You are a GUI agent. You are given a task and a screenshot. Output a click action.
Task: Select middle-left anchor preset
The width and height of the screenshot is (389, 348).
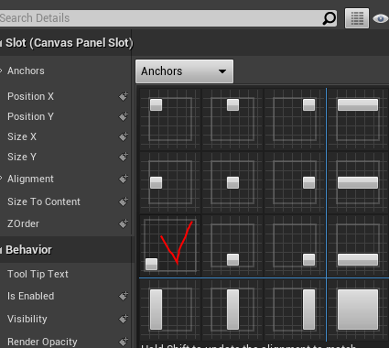[170, 182]
